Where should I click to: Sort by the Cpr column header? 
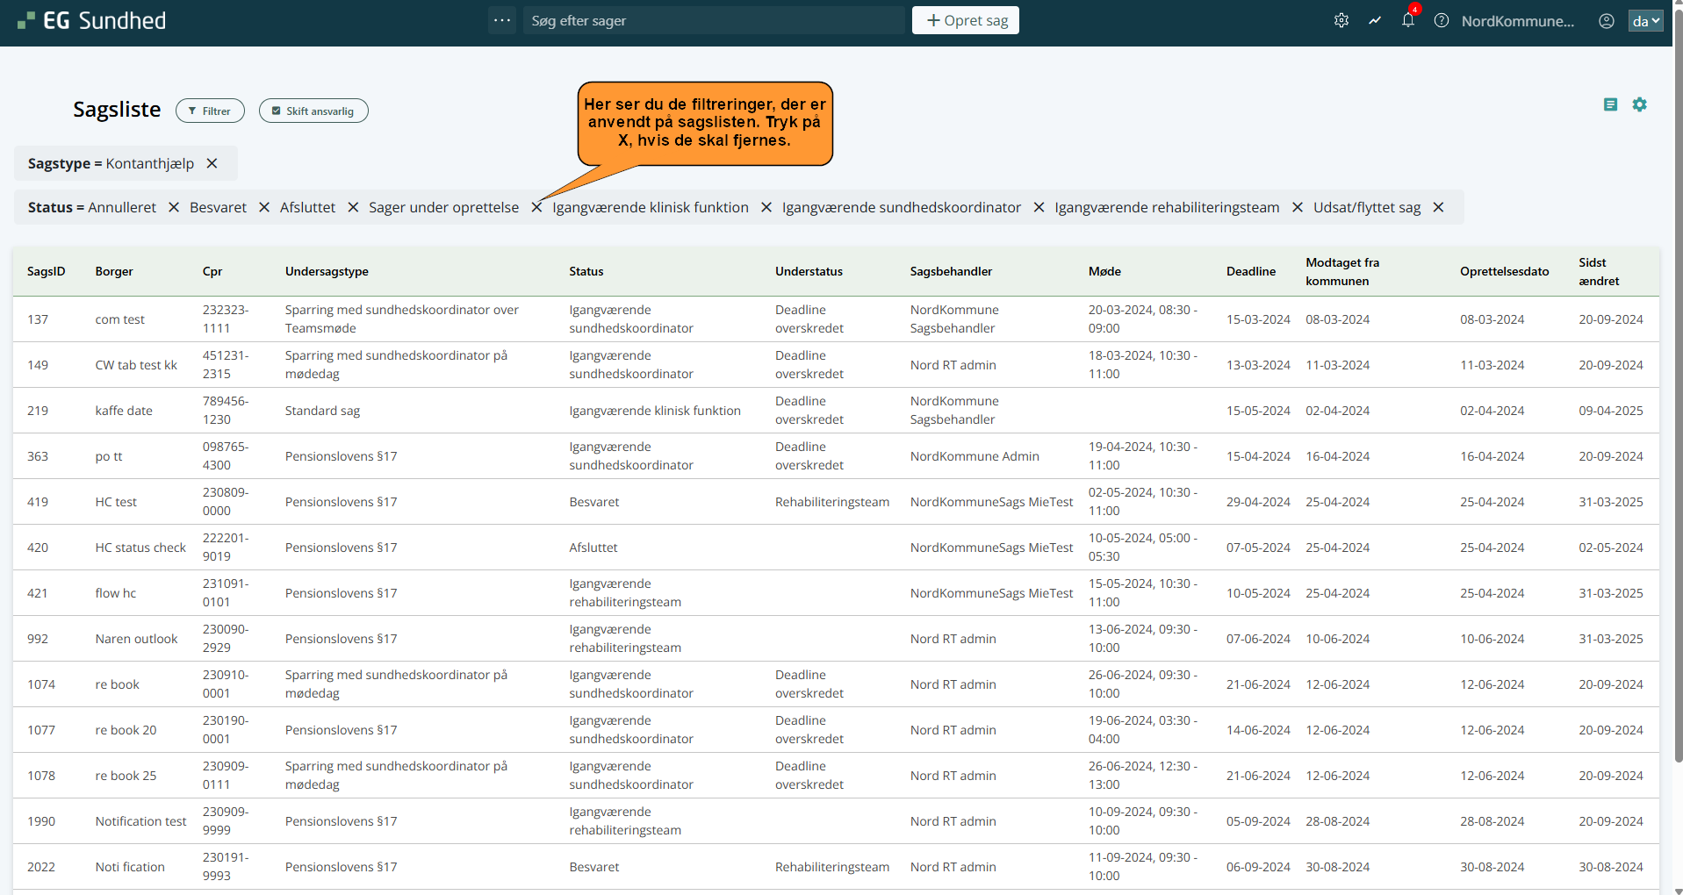tap(212, 271)
